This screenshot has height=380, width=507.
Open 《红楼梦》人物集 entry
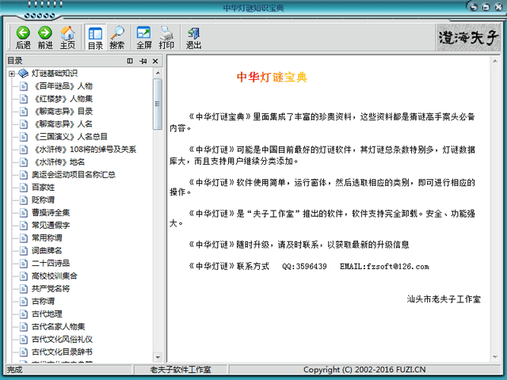(x=63, y=98)
